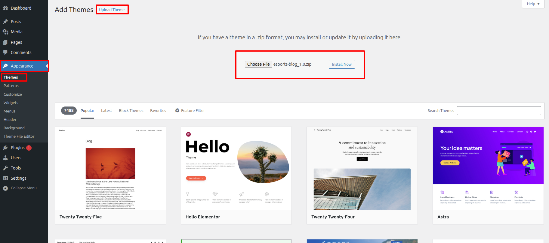The height and width of the screenshot is (243, 549).
Task: Open the Feature Filter gear option
Action: 190,110
